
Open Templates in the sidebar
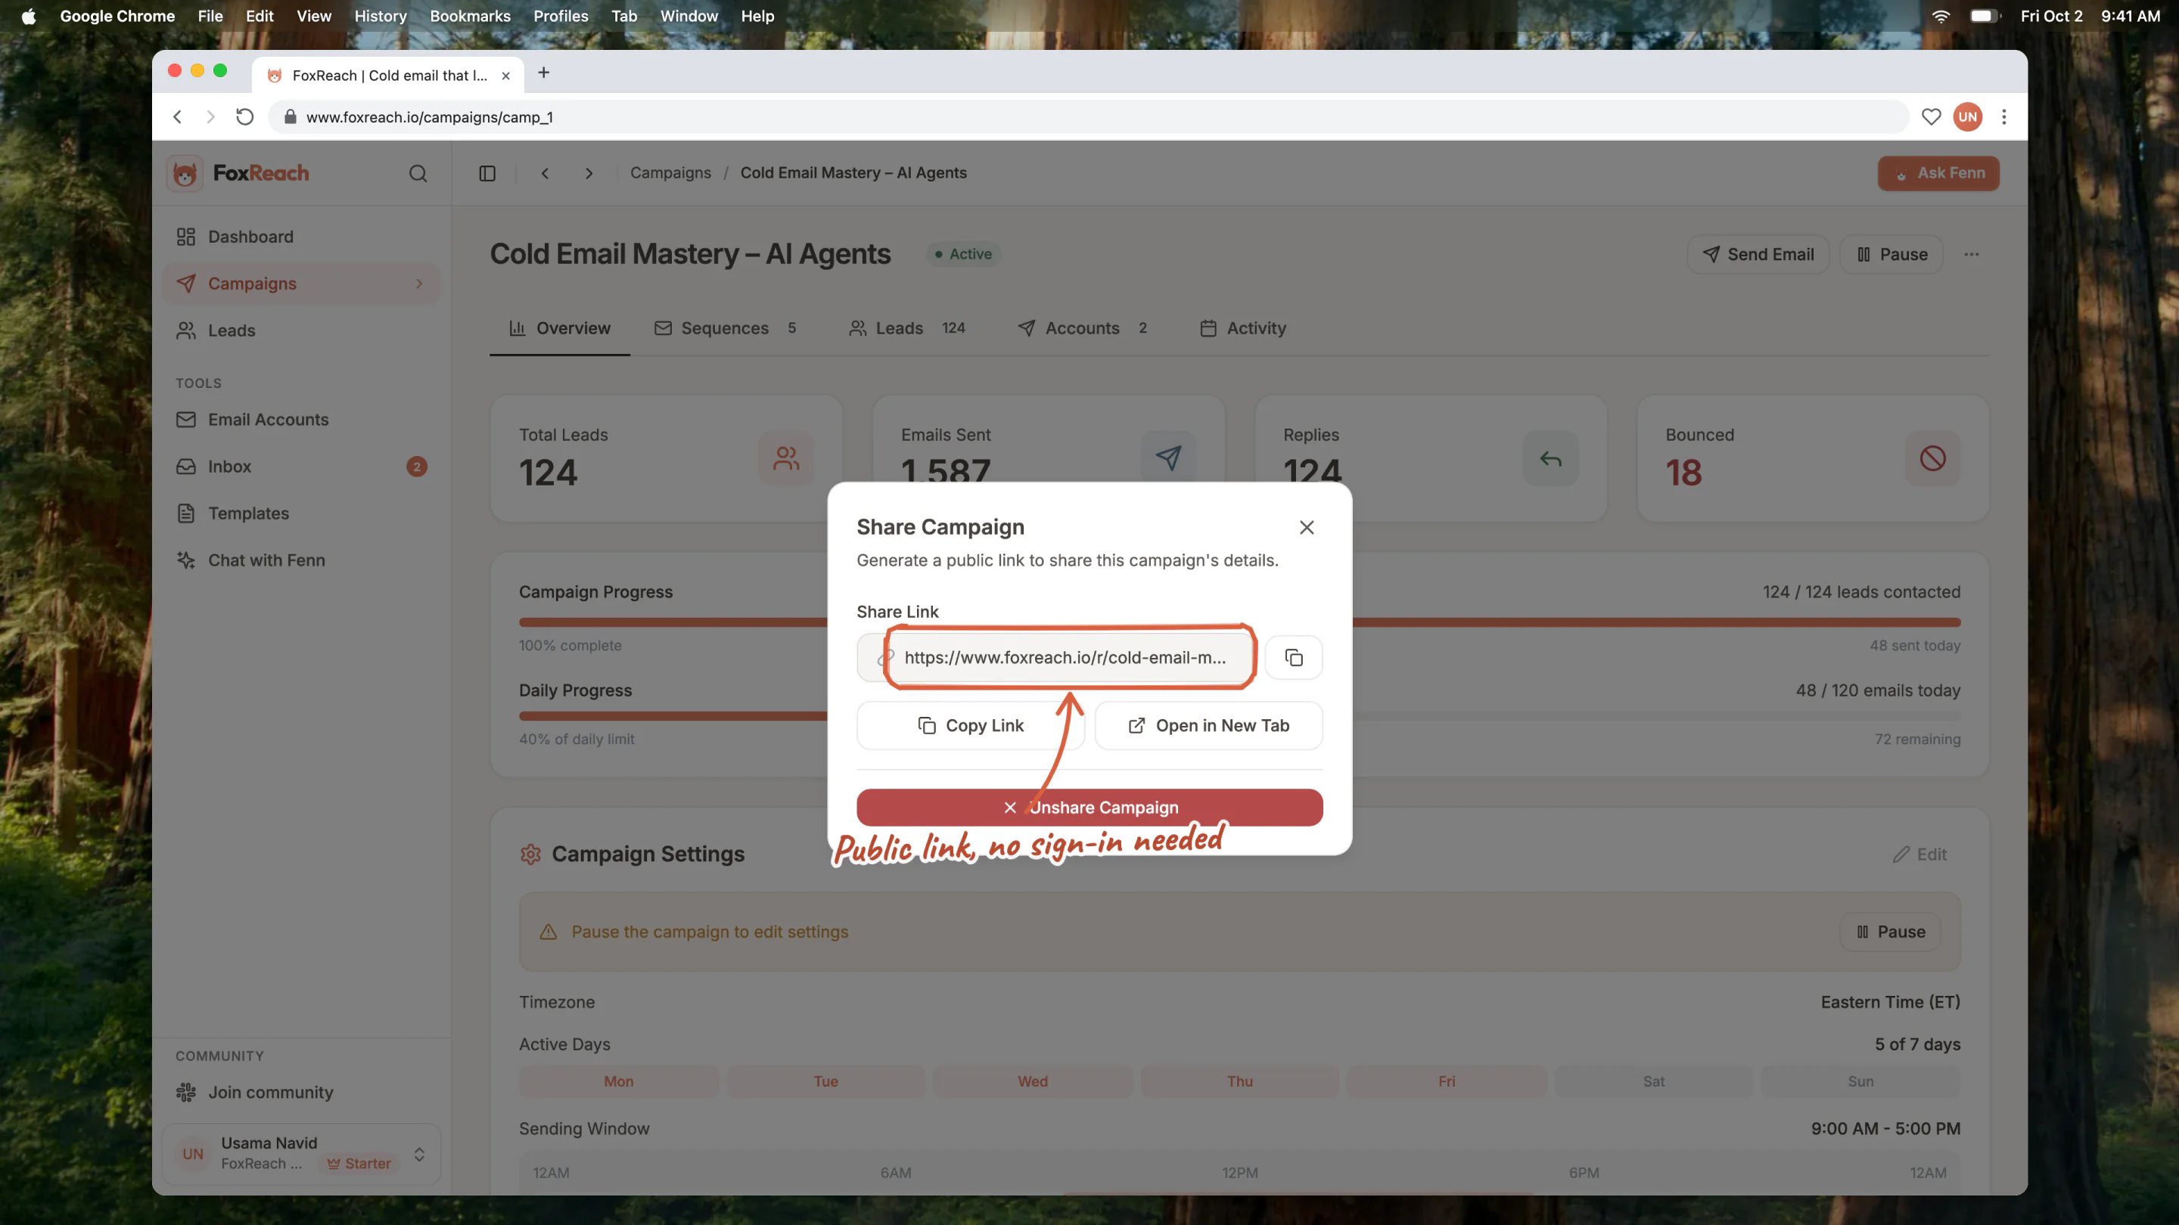pyautogui.click(x=301, y=514)
